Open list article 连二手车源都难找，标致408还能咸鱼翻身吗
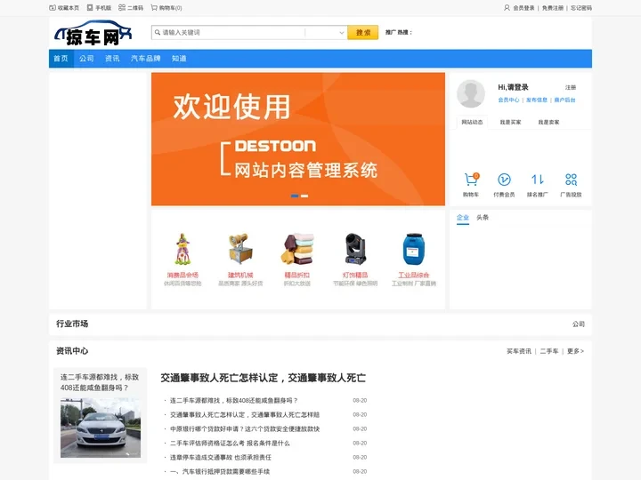Viewport: 641px width, 480px height. click(x=234, y=400)
